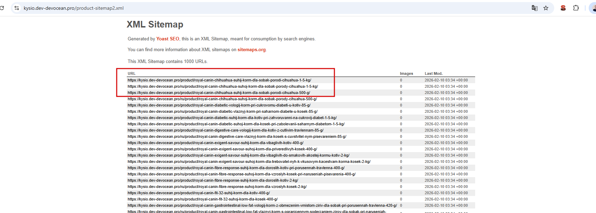Open site information icon beside the URL

pyautogui.click(x=17, y=8)
